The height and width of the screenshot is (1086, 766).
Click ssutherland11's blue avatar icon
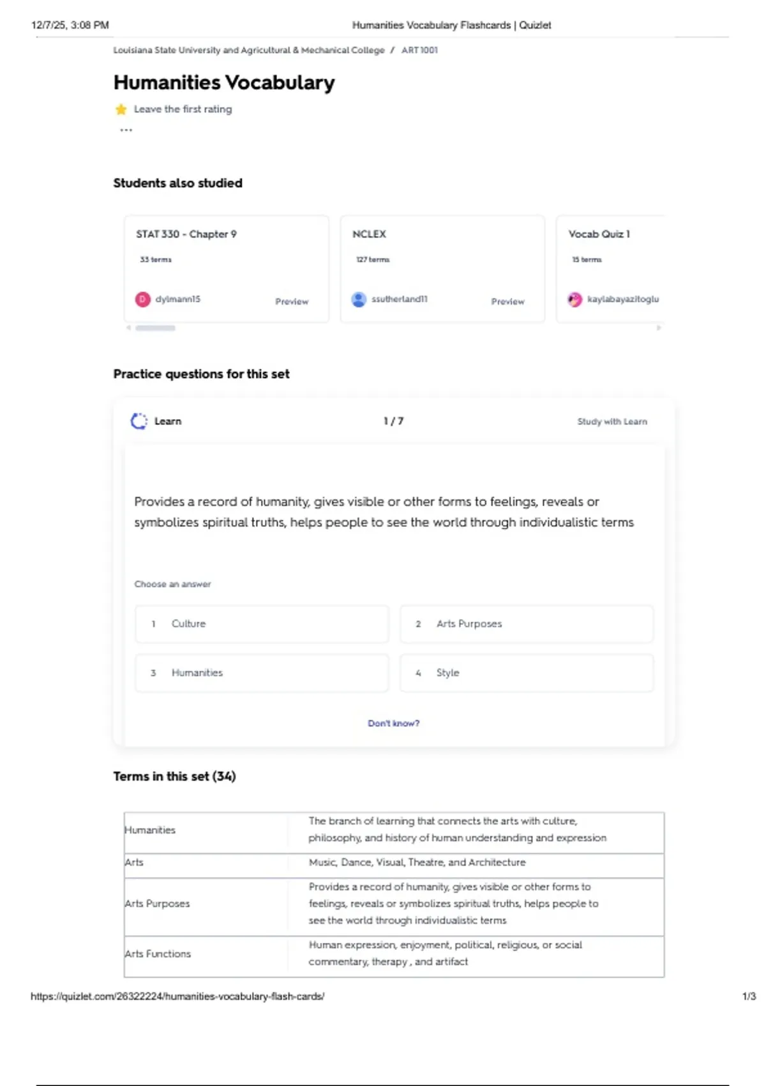click(359, 299)
